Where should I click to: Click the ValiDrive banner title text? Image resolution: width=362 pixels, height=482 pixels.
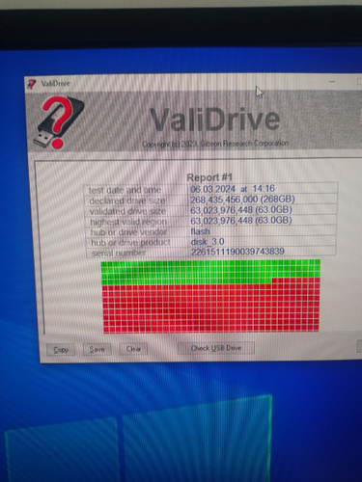[215, 120]
